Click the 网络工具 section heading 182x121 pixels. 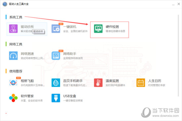tap(16, 44)
